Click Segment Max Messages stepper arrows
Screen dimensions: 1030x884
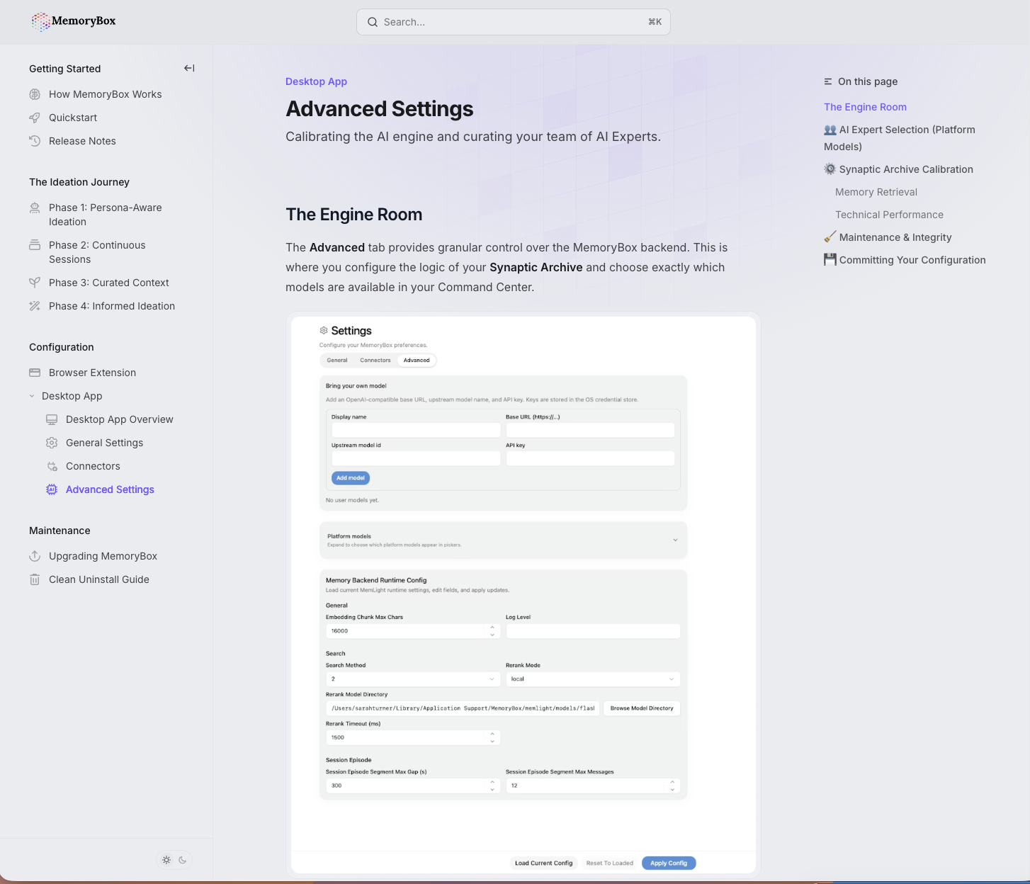coord(672,786)
